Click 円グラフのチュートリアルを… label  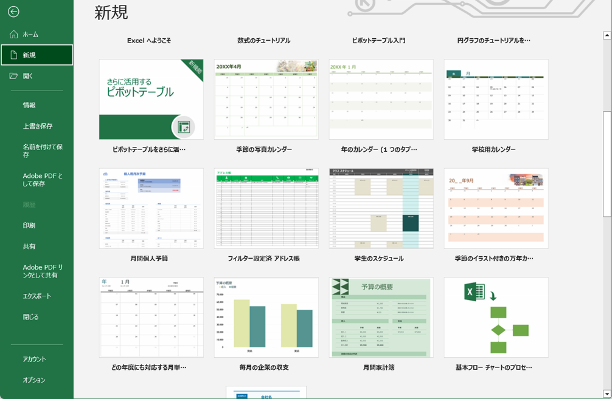click(x=494, y=41)
